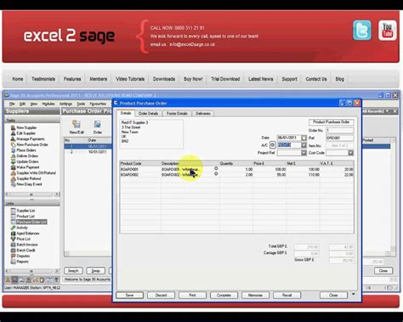Open the Trial Download nav link
The height and width of the screenshot is (322, 403).
pyautogui.click(x=225, y=79)
